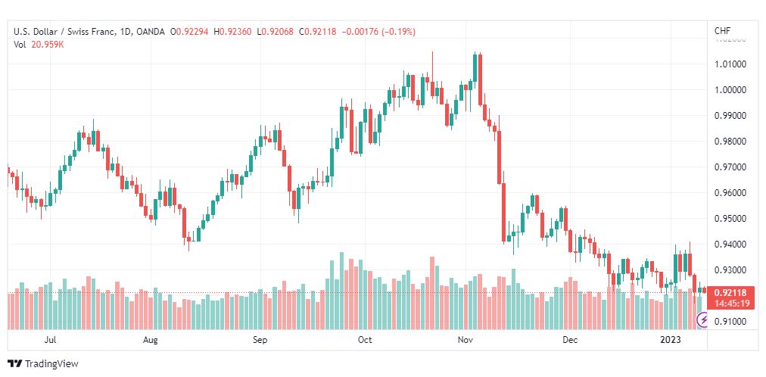Select the Oct marker on time axis

(364, 340)
